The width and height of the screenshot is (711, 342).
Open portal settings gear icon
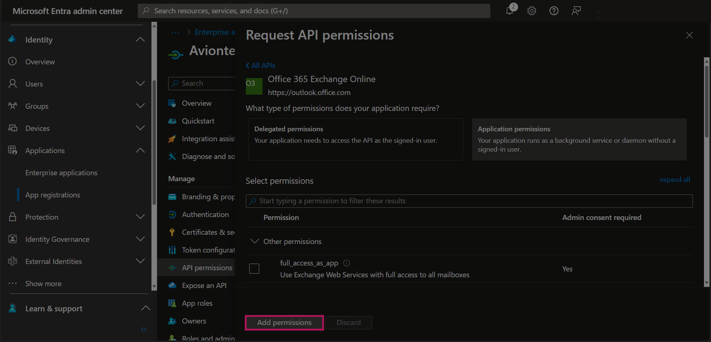tap(532, 11)
